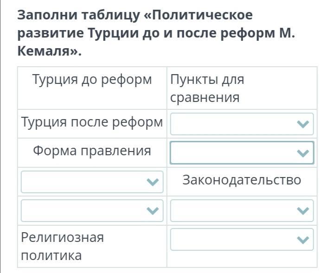Click the Законодательство cell label
Viewport: 334px width, 273px height.
coord(242,180)
